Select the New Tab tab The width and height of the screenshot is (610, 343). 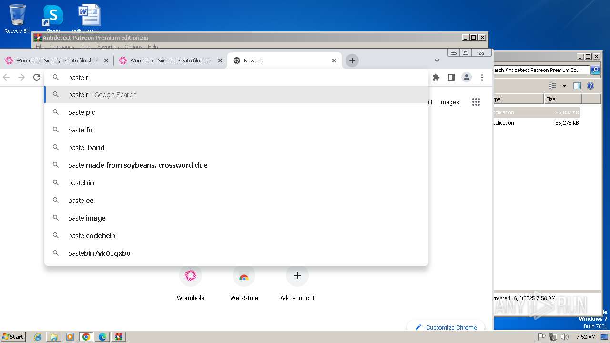coord(285,61)
